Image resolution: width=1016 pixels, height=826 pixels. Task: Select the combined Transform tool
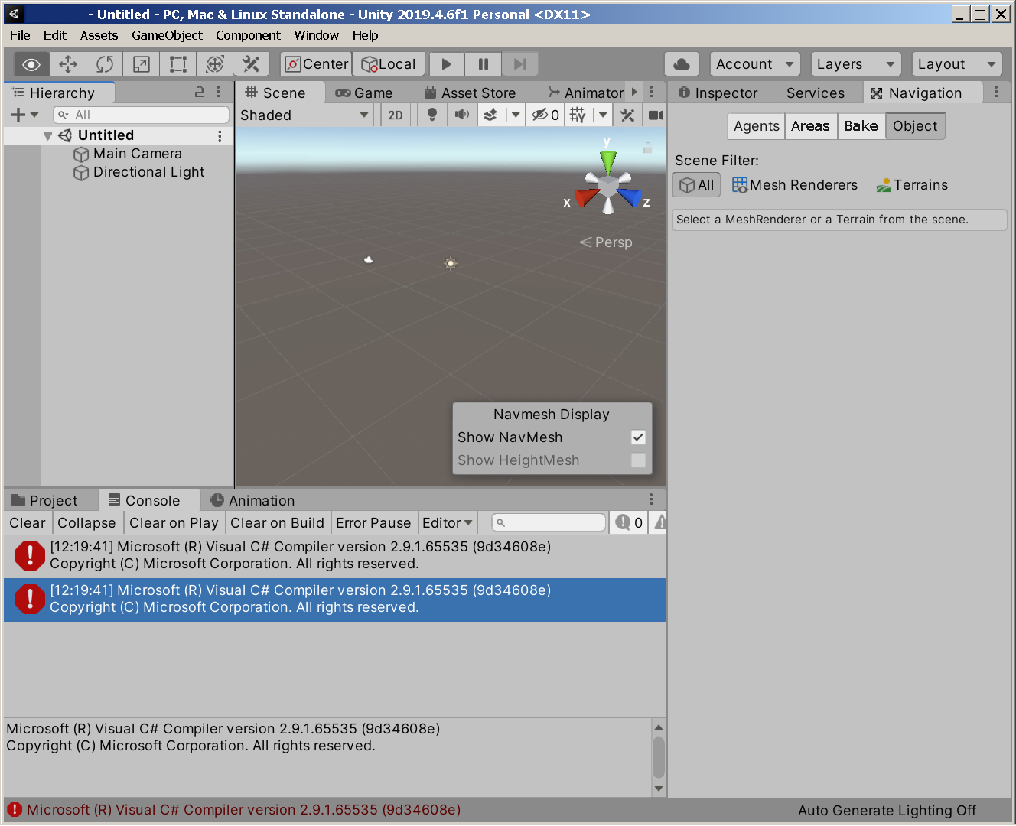click(x=215, y=64)
